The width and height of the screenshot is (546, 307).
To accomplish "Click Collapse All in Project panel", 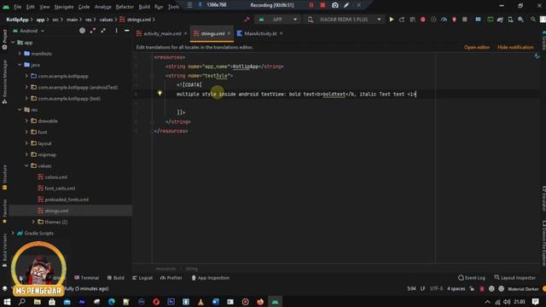I will coord(103,31).
